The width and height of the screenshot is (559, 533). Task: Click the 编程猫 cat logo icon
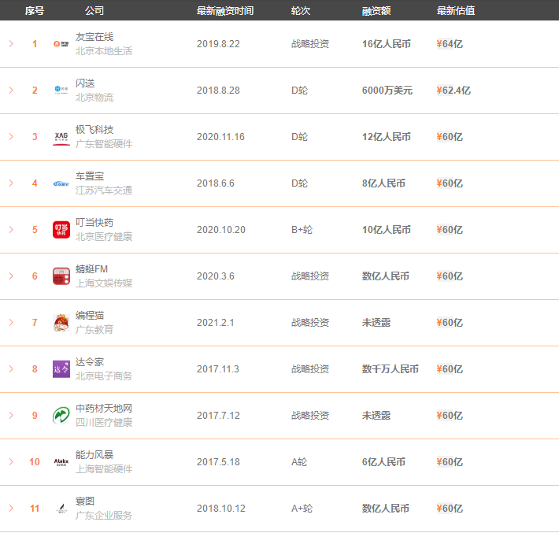[x=61, y=323]
